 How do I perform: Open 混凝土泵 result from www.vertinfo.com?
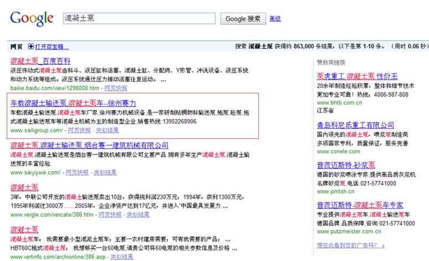coord(24,230)
